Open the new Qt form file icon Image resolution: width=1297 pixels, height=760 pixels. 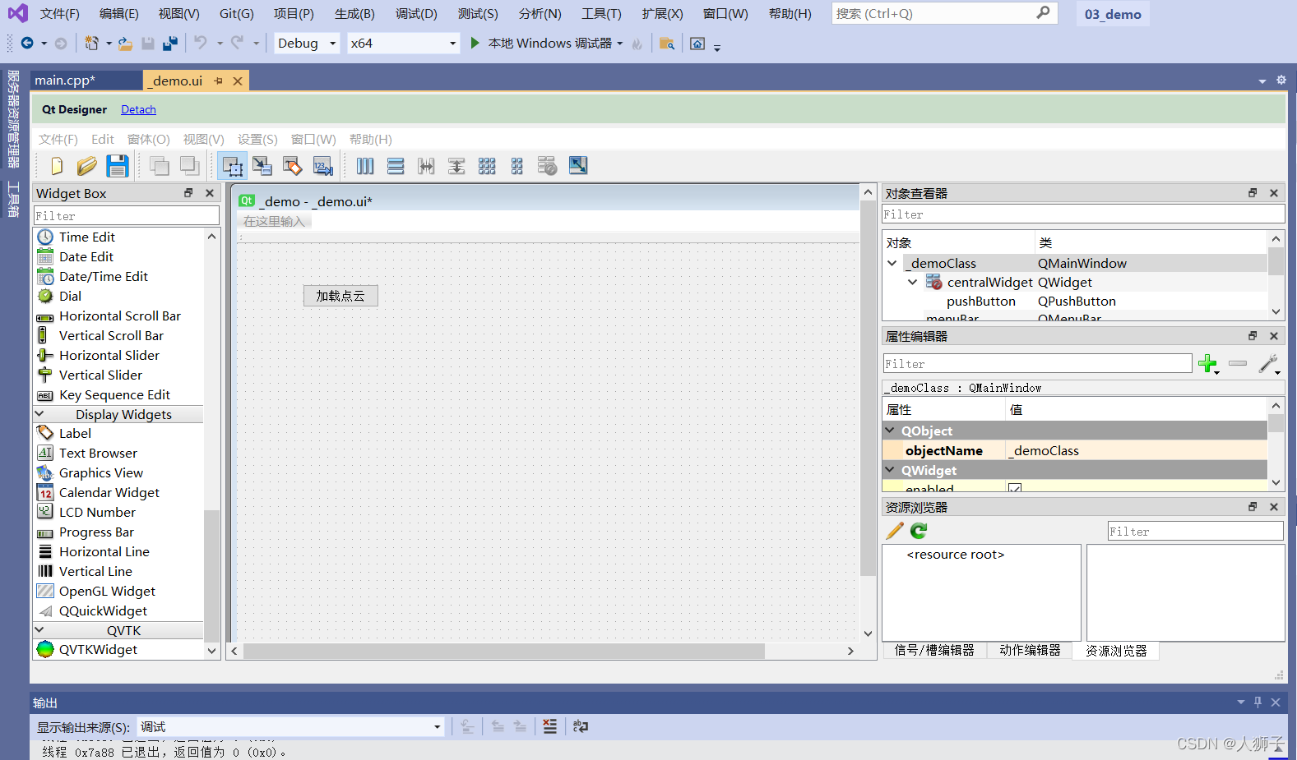pos(56,167)
